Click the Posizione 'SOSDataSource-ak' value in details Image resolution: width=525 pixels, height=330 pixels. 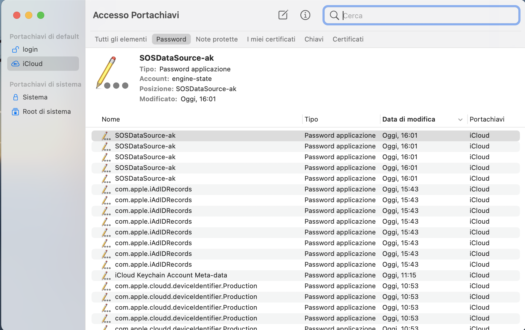[206, 89]
